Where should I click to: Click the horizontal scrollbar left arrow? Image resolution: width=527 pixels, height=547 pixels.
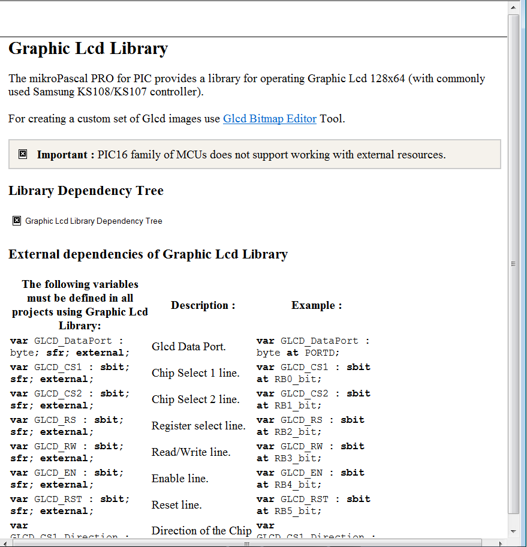[5, 543]
